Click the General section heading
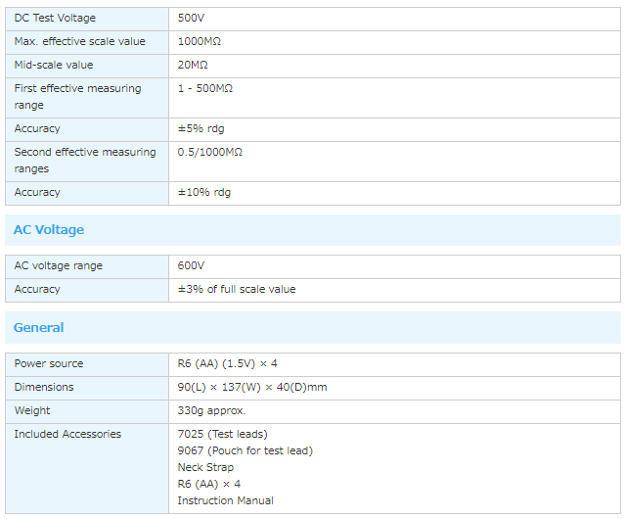This screenshot has height=519, width=625. click(x=39, y=328)
